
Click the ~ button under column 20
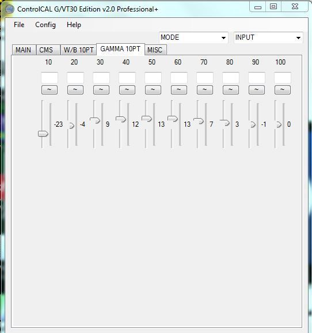coord(75,90)
